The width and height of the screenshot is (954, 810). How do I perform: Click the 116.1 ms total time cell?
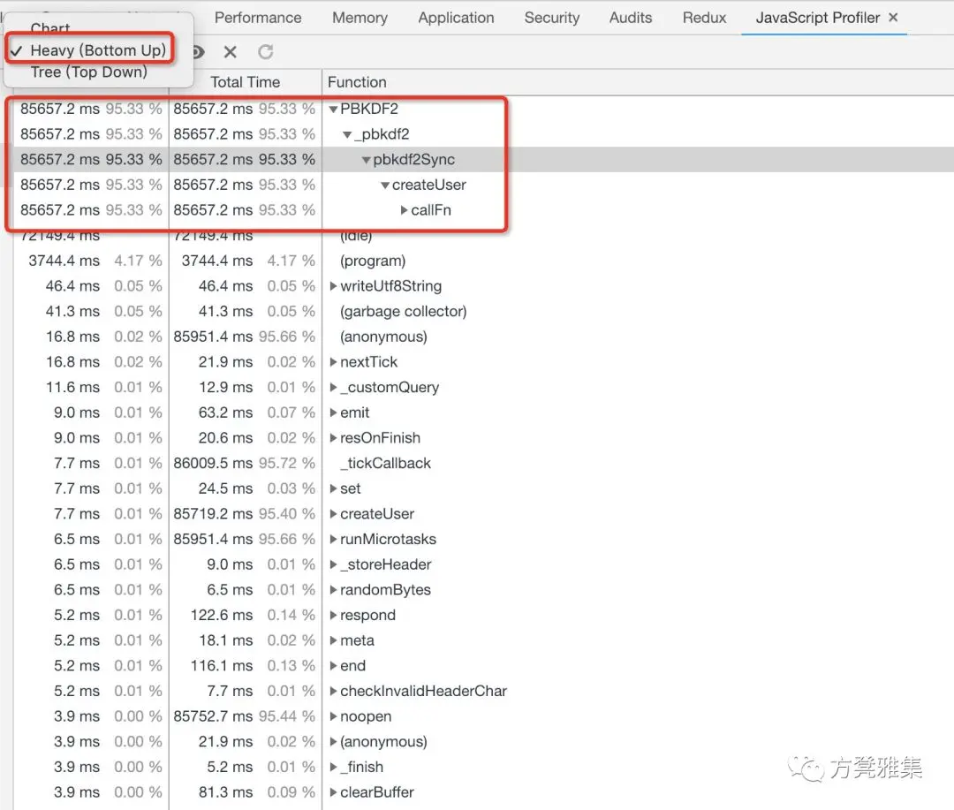[222, 666]
